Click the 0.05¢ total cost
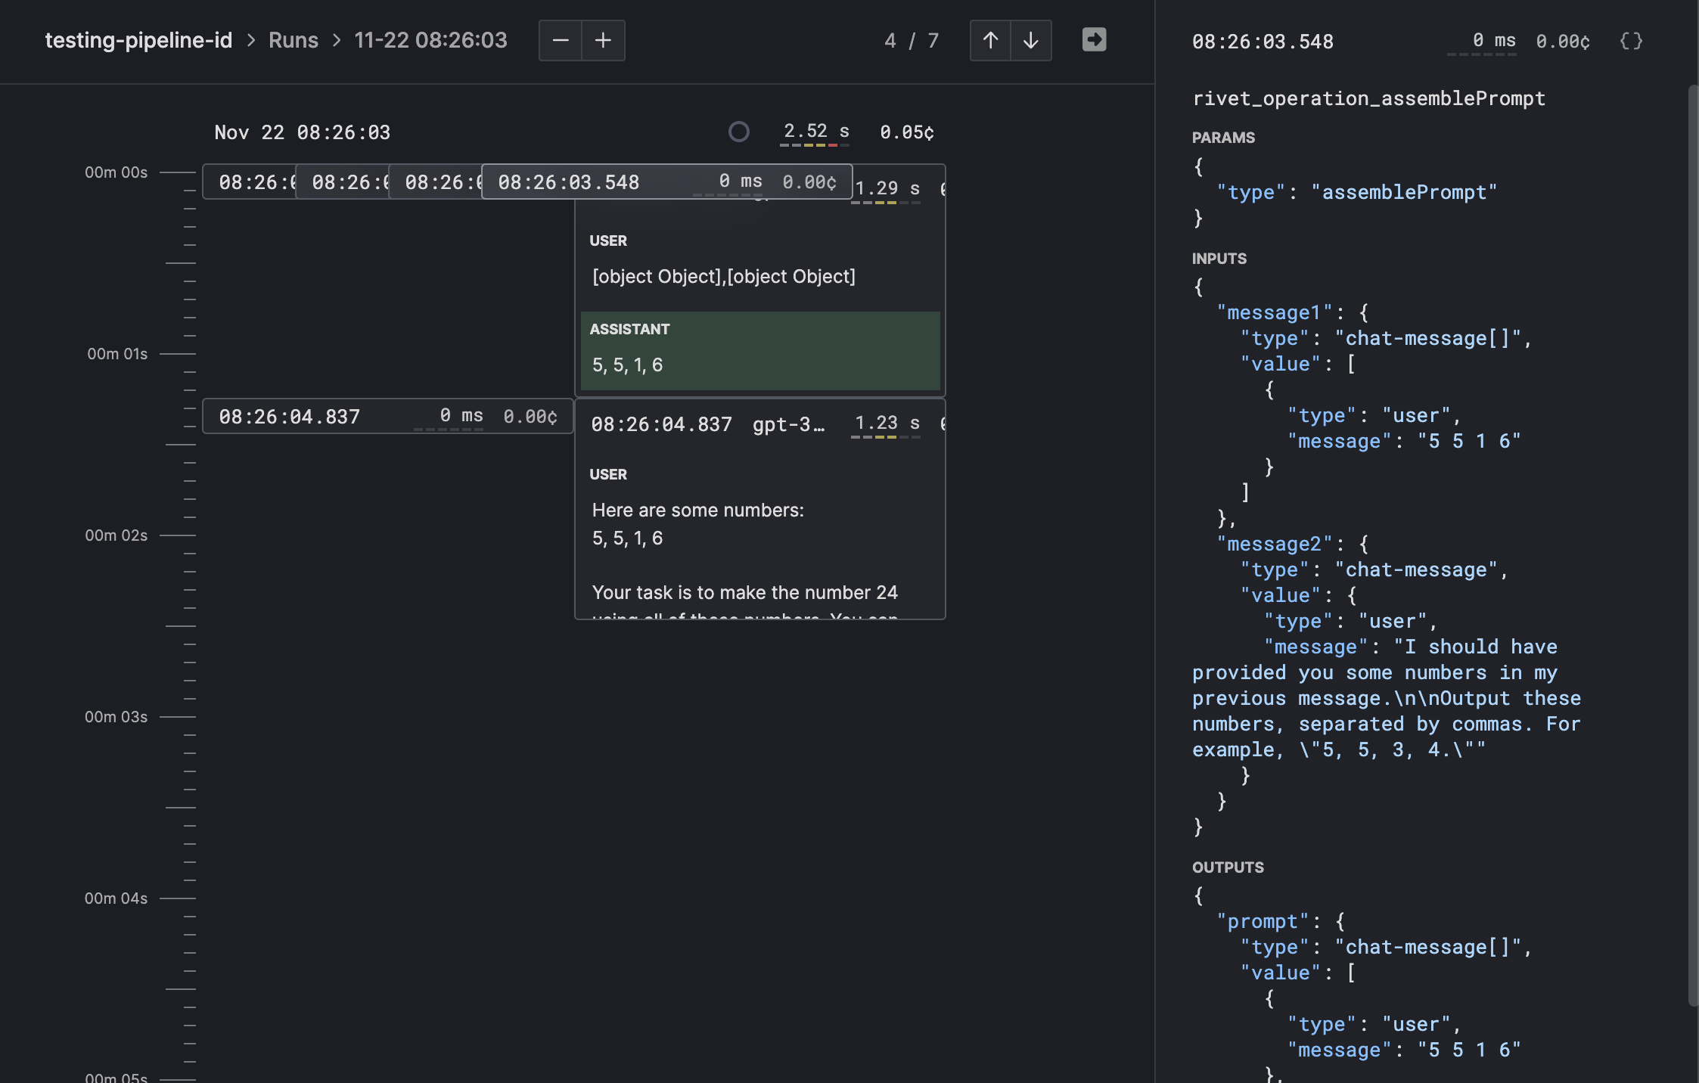 click(x=907, y=132)
